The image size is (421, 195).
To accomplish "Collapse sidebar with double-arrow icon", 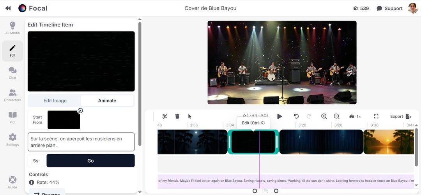I will [x=8, y=8].
